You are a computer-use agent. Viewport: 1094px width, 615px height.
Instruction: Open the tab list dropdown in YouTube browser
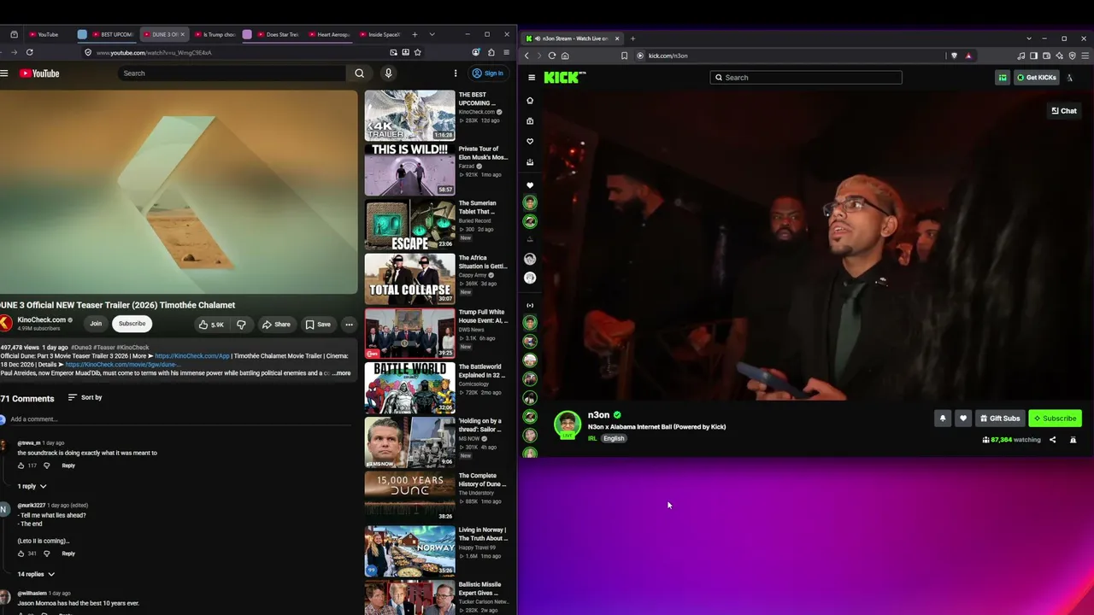pyautogui.click(x=432, y=34)
